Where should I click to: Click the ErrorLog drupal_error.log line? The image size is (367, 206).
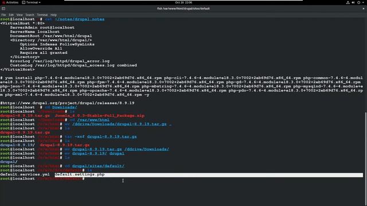60,61
